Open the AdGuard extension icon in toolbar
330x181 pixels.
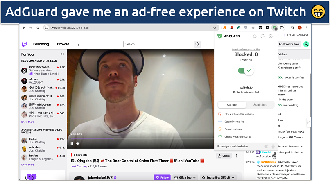tap(275, 27)
